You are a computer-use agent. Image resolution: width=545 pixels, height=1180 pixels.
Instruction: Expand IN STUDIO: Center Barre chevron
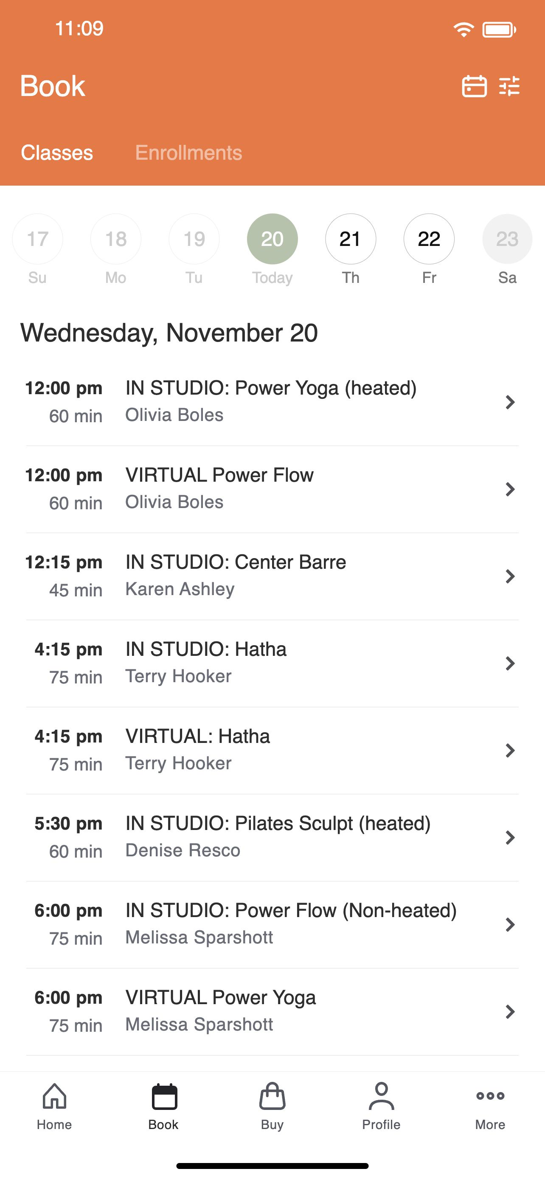(x=510, y=576)
